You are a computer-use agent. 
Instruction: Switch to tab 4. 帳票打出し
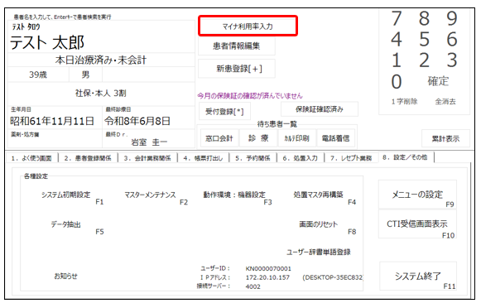pyautogui.click(x=203, y=158)
